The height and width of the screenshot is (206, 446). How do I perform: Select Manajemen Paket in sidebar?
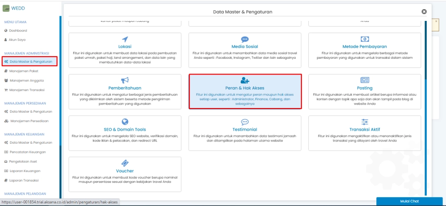(24, 71)
